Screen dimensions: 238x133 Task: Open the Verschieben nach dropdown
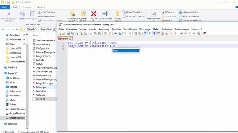[x=72, y=20]
